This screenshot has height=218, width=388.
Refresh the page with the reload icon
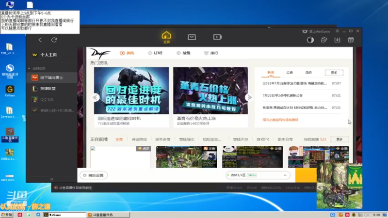pyautogui.click(x=54, y=40)
